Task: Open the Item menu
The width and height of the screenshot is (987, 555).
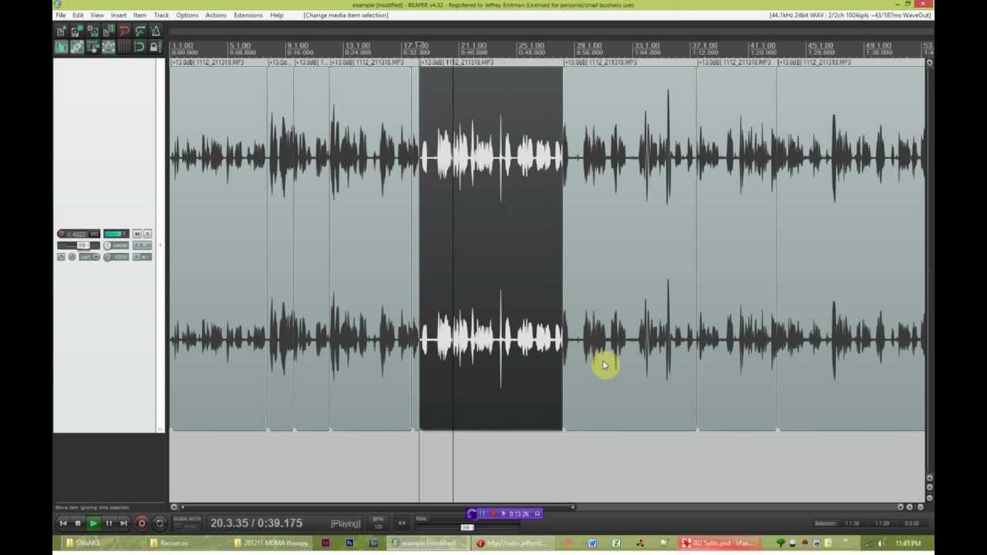Action: [x=140, y=15]
